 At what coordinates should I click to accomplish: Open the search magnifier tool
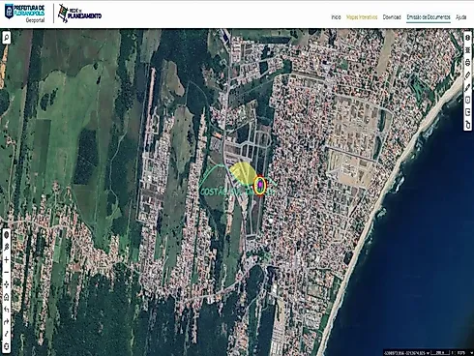click(x=6, y=38)
